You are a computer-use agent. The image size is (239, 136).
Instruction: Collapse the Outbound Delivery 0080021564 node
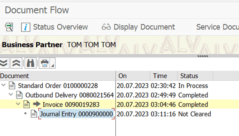pos(11,95)
